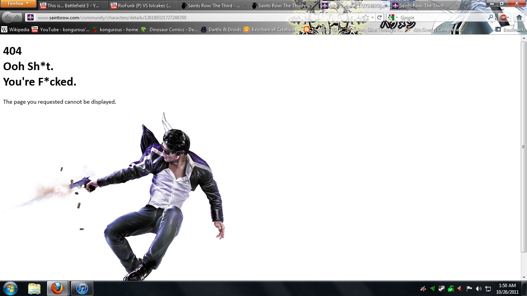Bookmark this page with the star icon

(x=365, y=17)
